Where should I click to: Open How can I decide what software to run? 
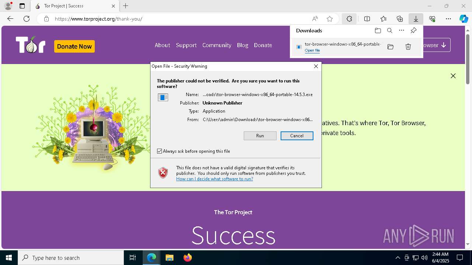coord(215,179)
